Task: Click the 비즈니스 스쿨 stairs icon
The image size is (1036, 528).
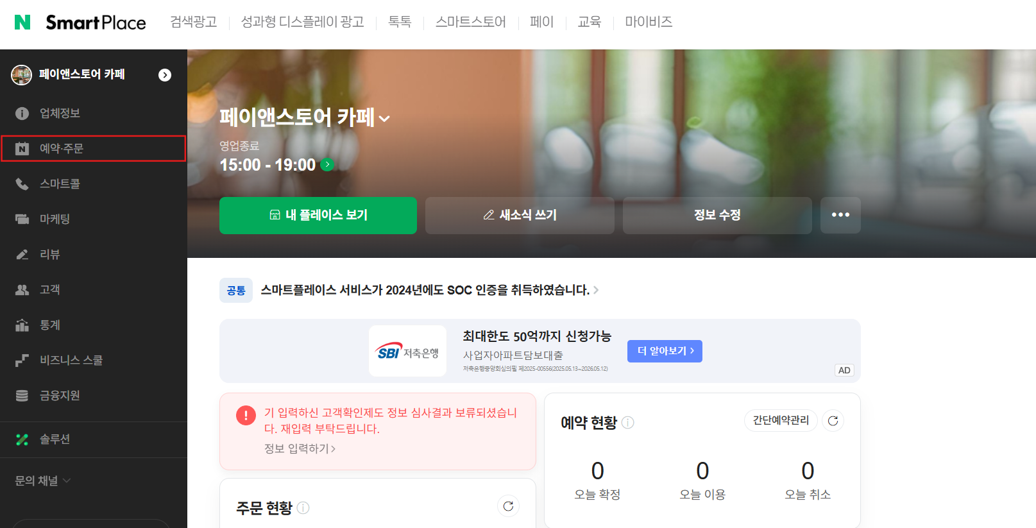Action: [22, 361]
